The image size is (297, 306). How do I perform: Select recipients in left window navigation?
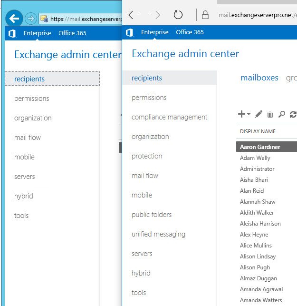[x=52, y=79]
